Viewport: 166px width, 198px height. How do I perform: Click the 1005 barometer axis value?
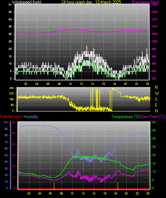click(x=154, y=34)
